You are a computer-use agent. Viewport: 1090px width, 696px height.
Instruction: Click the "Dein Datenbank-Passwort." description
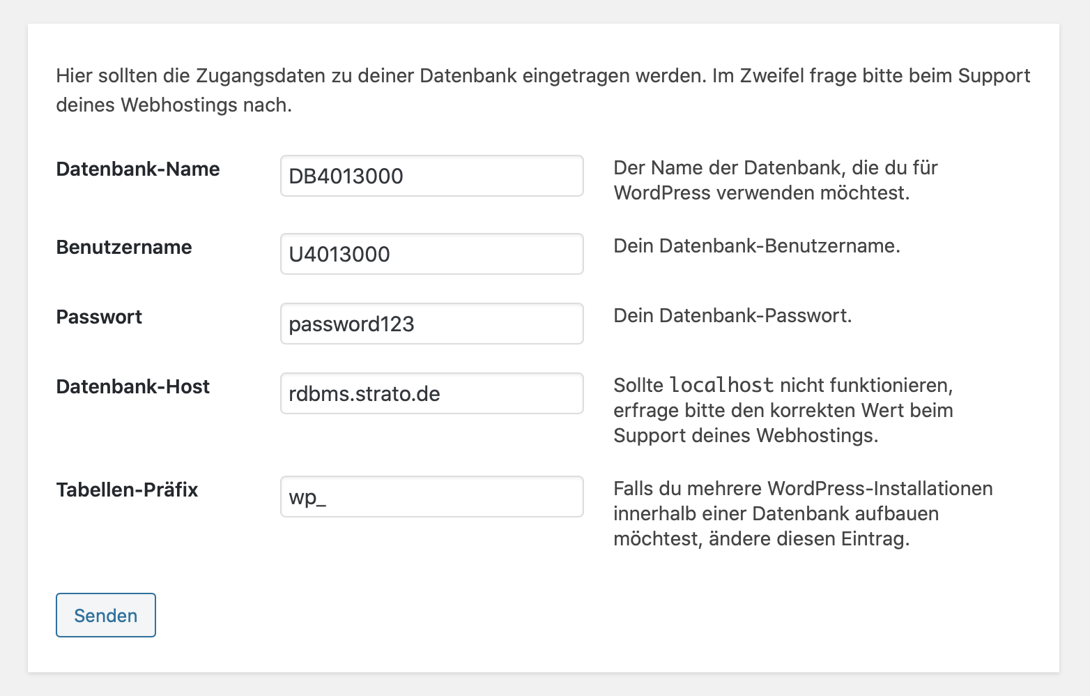click(x=732, y=316)
